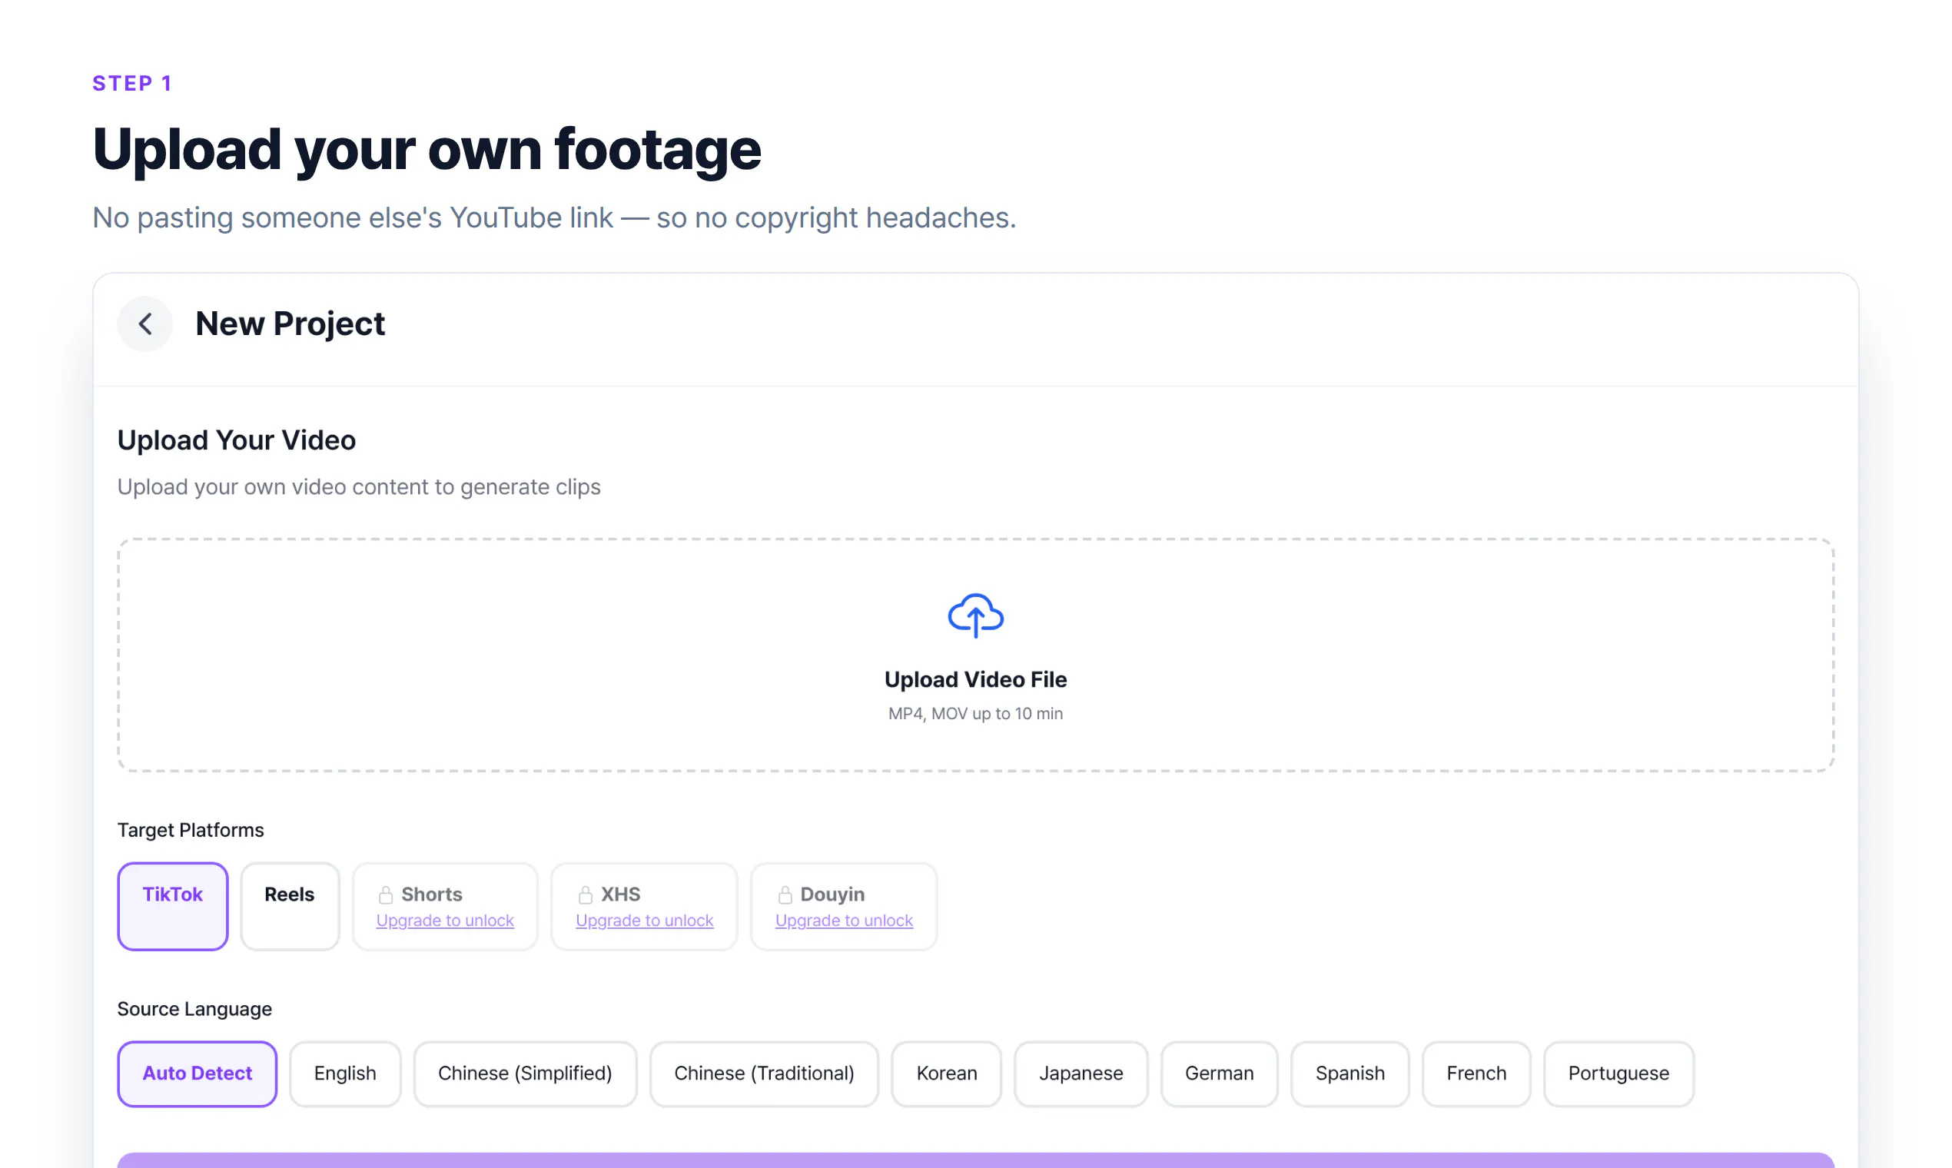Screen dimensions: 1952x1168
Task: Select TikTok as target platform
Action: pos(173,907)
